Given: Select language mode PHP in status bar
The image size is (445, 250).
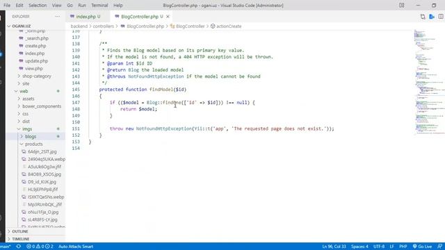Looking at the screenshot, I should click(x=403, y=247).
